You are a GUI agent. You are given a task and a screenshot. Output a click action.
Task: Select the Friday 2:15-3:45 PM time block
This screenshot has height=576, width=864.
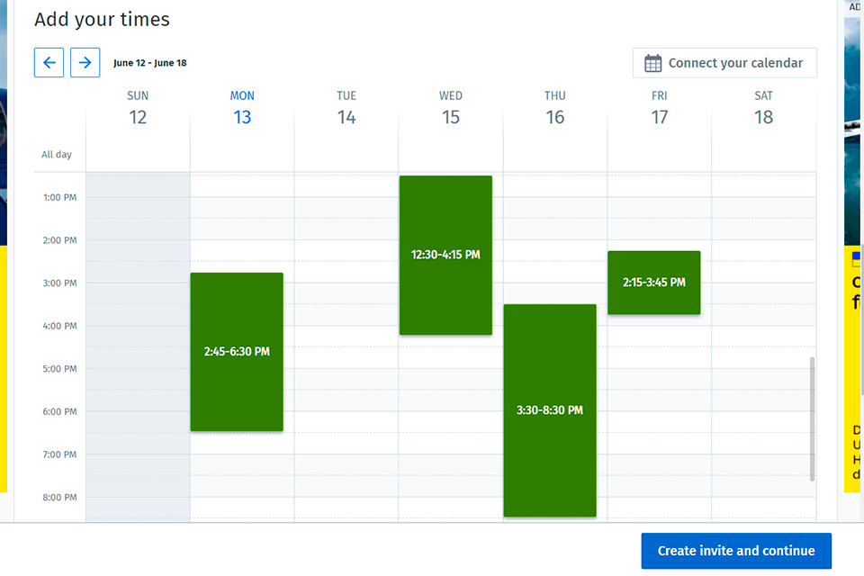[654, 283]
